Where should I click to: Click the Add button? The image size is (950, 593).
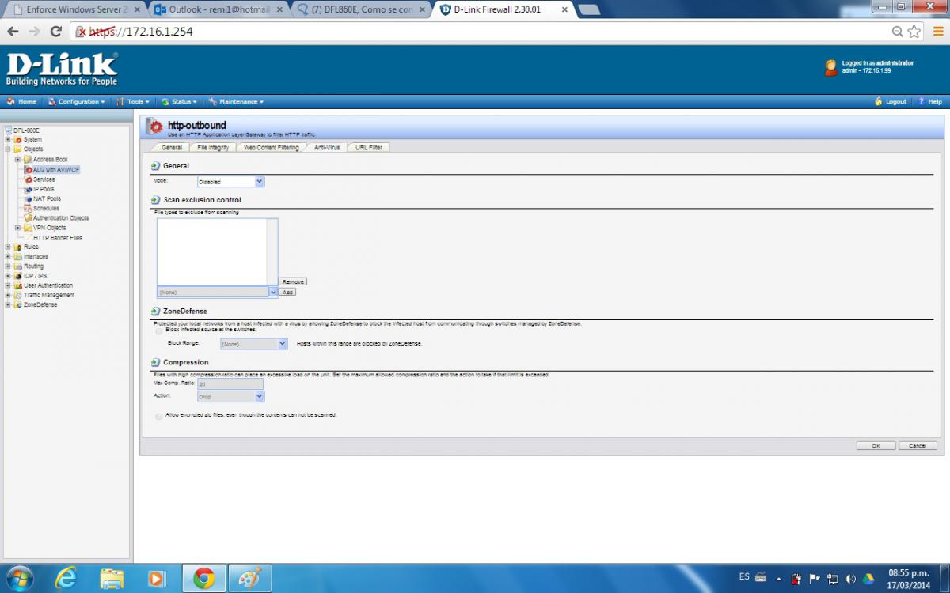288,292
